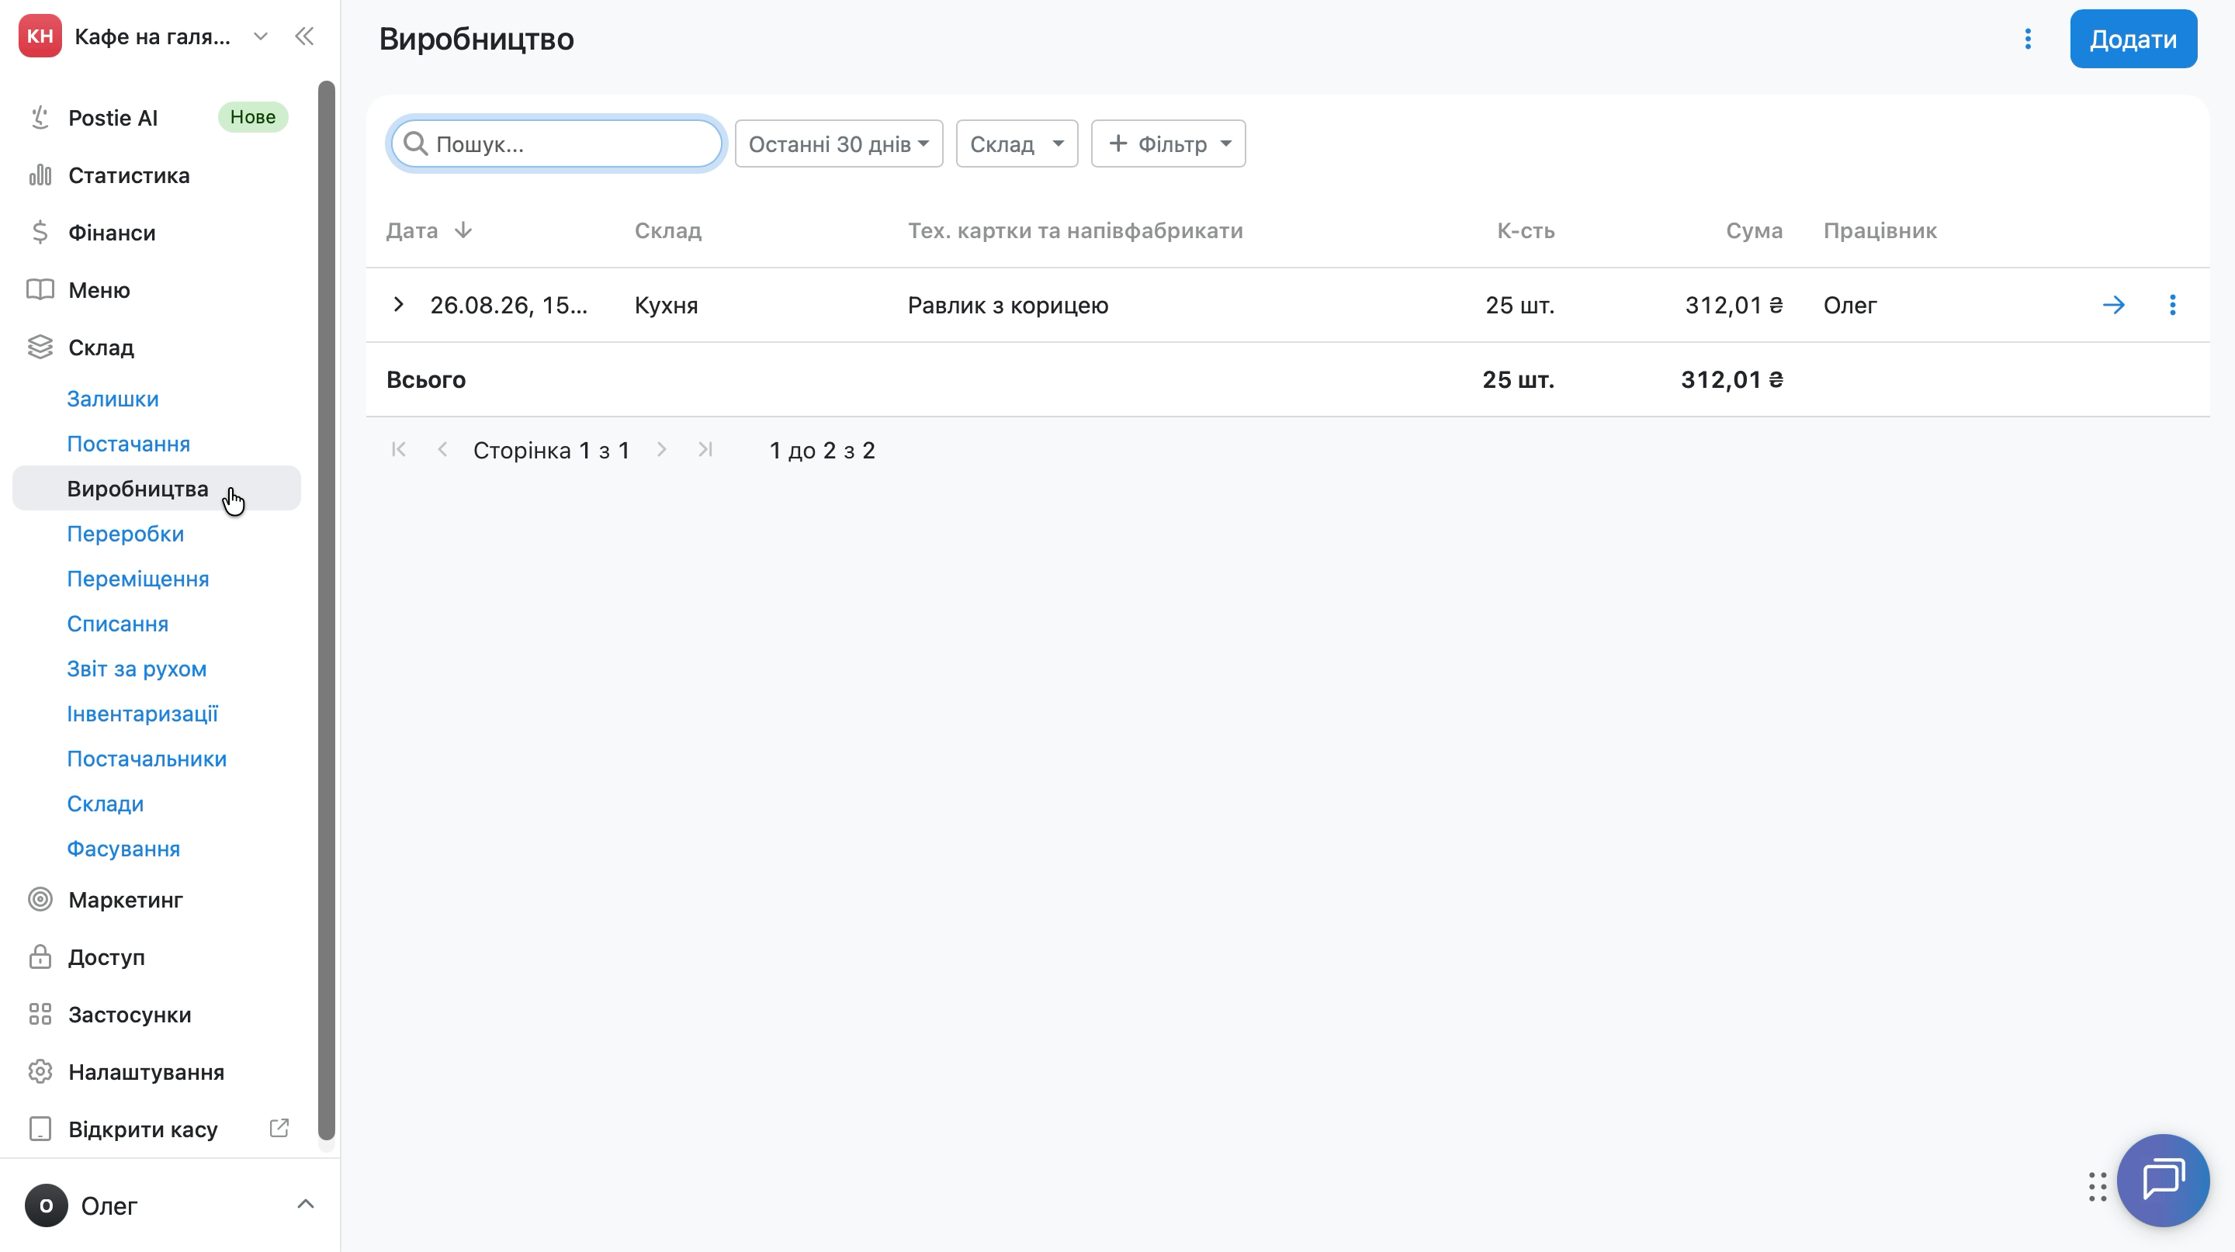Viewport: 2235px width, 1252px height.
Task: Open the Склад filter dropdown
Action: [1017, 144]
